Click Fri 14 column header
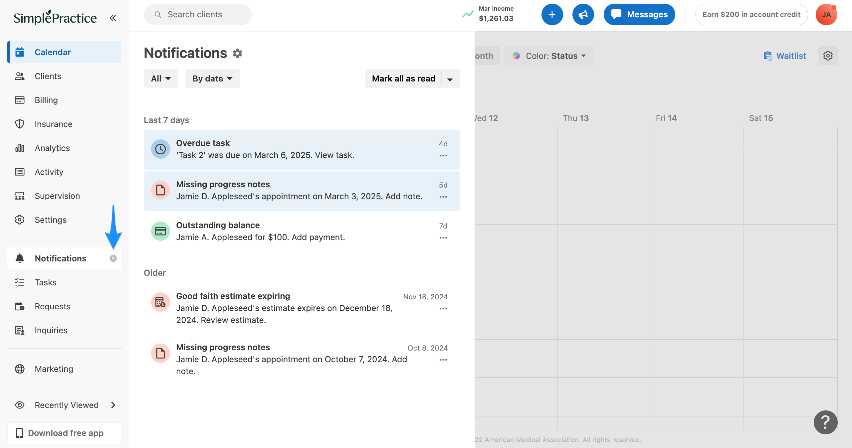 (666, 118)
